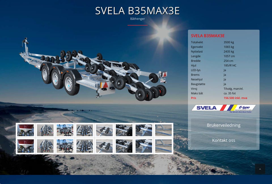Open top-row thumbnail with blue sky trailer
Screen dimensions: 272x184
coord(65,130)
